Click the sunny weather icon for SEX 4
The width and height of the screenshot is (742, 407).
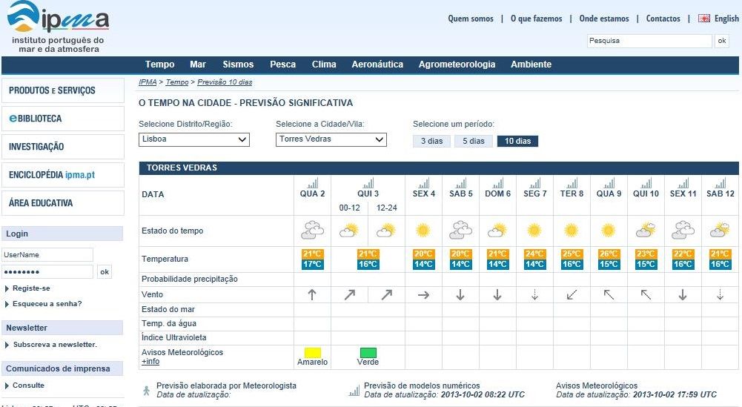[423, 231]
